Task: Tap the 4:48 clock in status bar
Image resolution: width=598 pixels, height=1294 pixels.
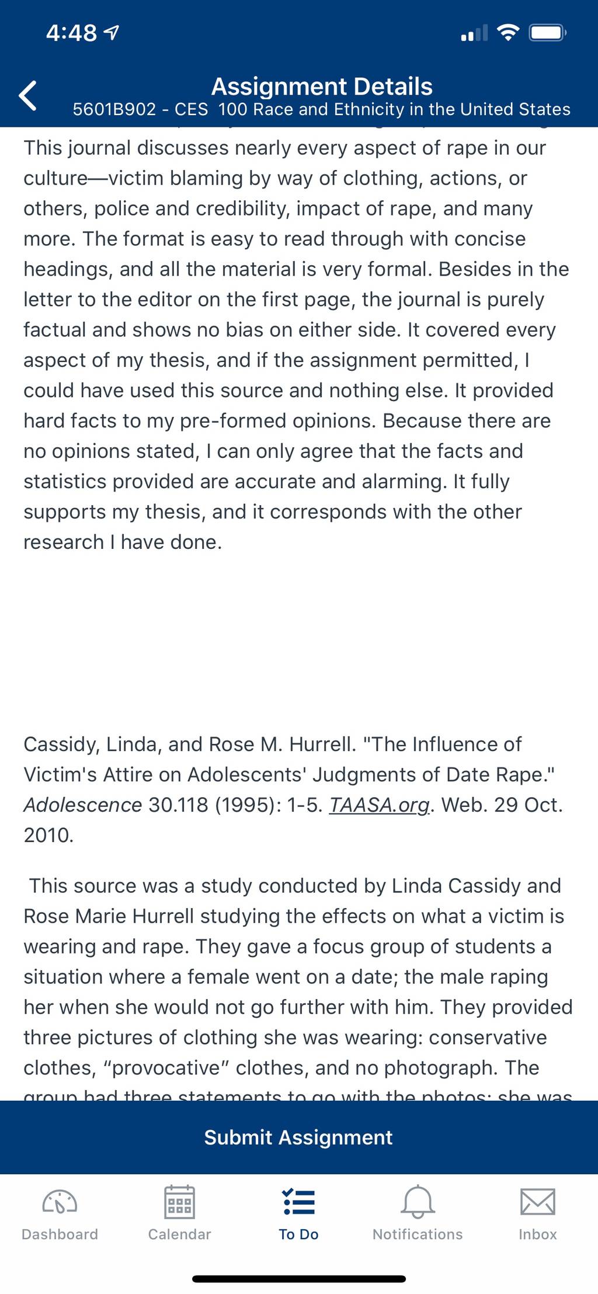Action: tap(71, 33)
